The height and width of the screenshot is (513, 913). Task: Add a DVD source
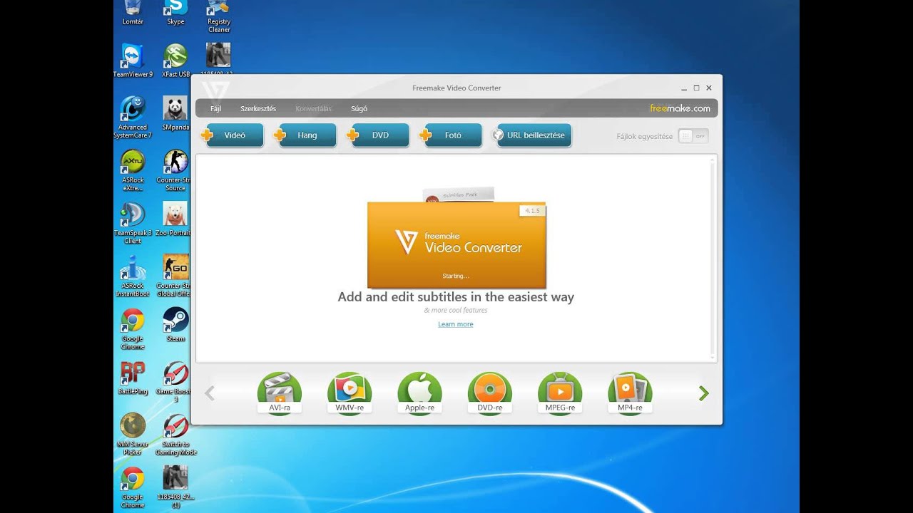tap(379, 135)
